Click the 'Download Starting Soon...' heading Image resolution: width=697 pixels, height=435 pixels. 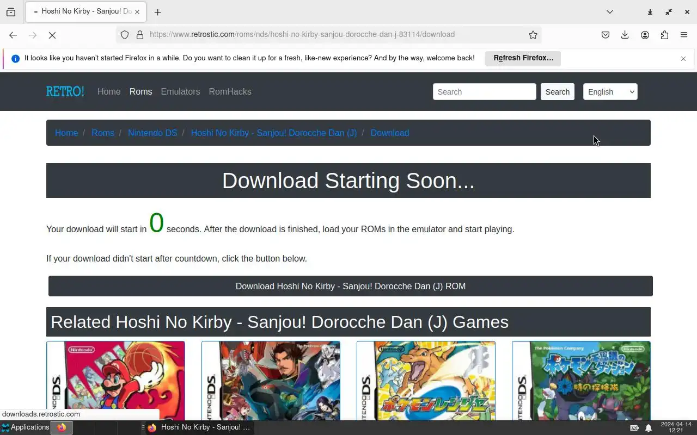(348, 181)
